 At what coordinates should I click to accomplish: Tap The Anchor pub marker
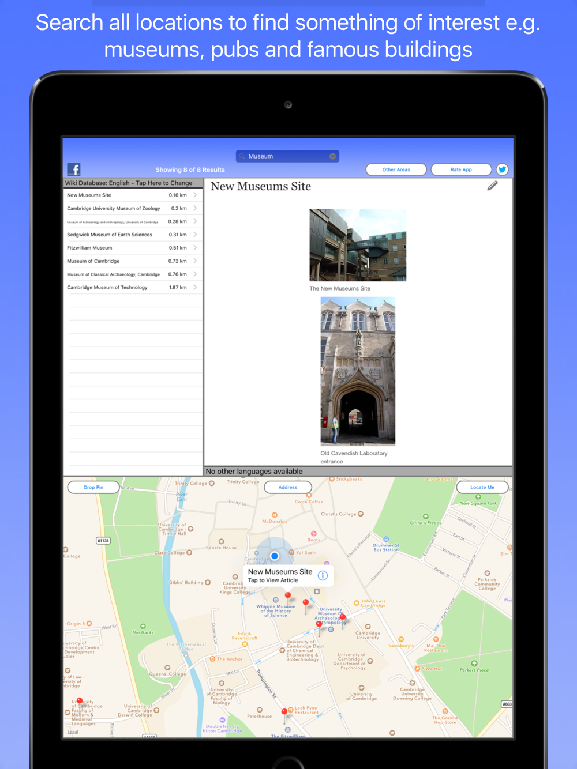point(213,659)
